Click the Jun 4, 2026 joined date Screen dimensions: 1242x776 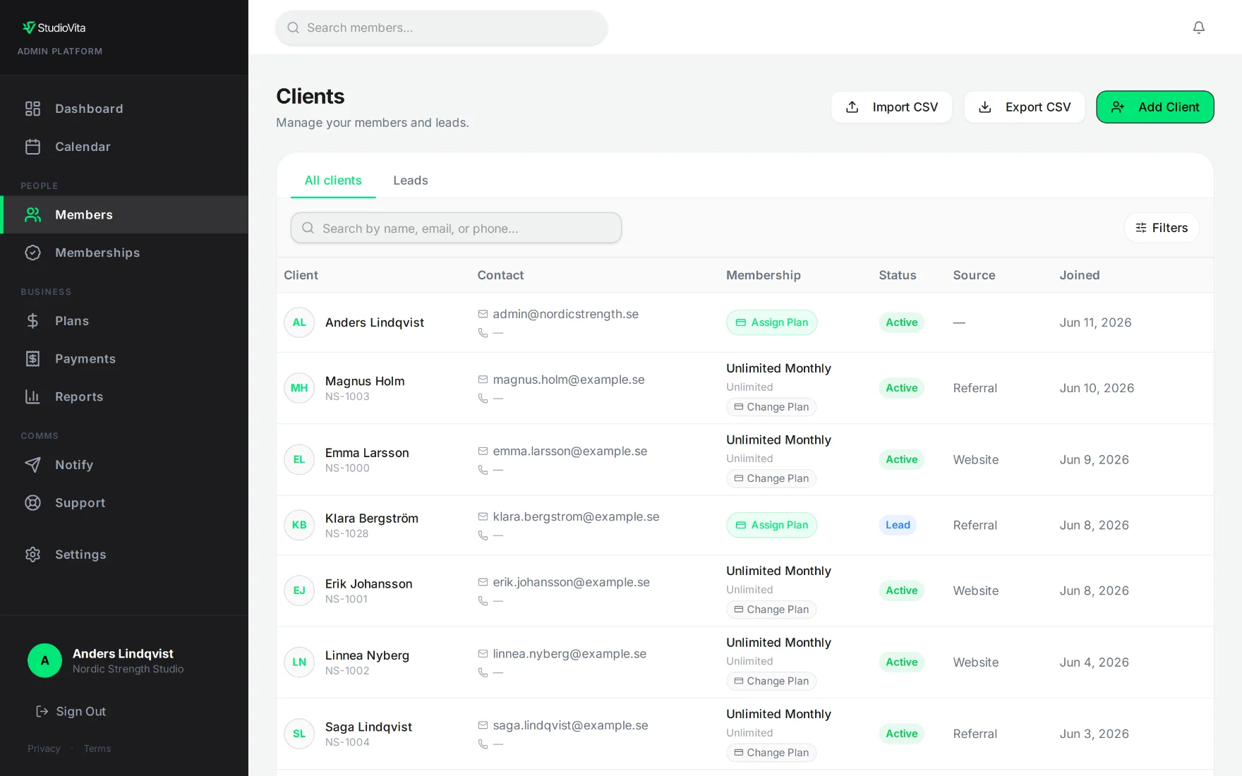1095,662
